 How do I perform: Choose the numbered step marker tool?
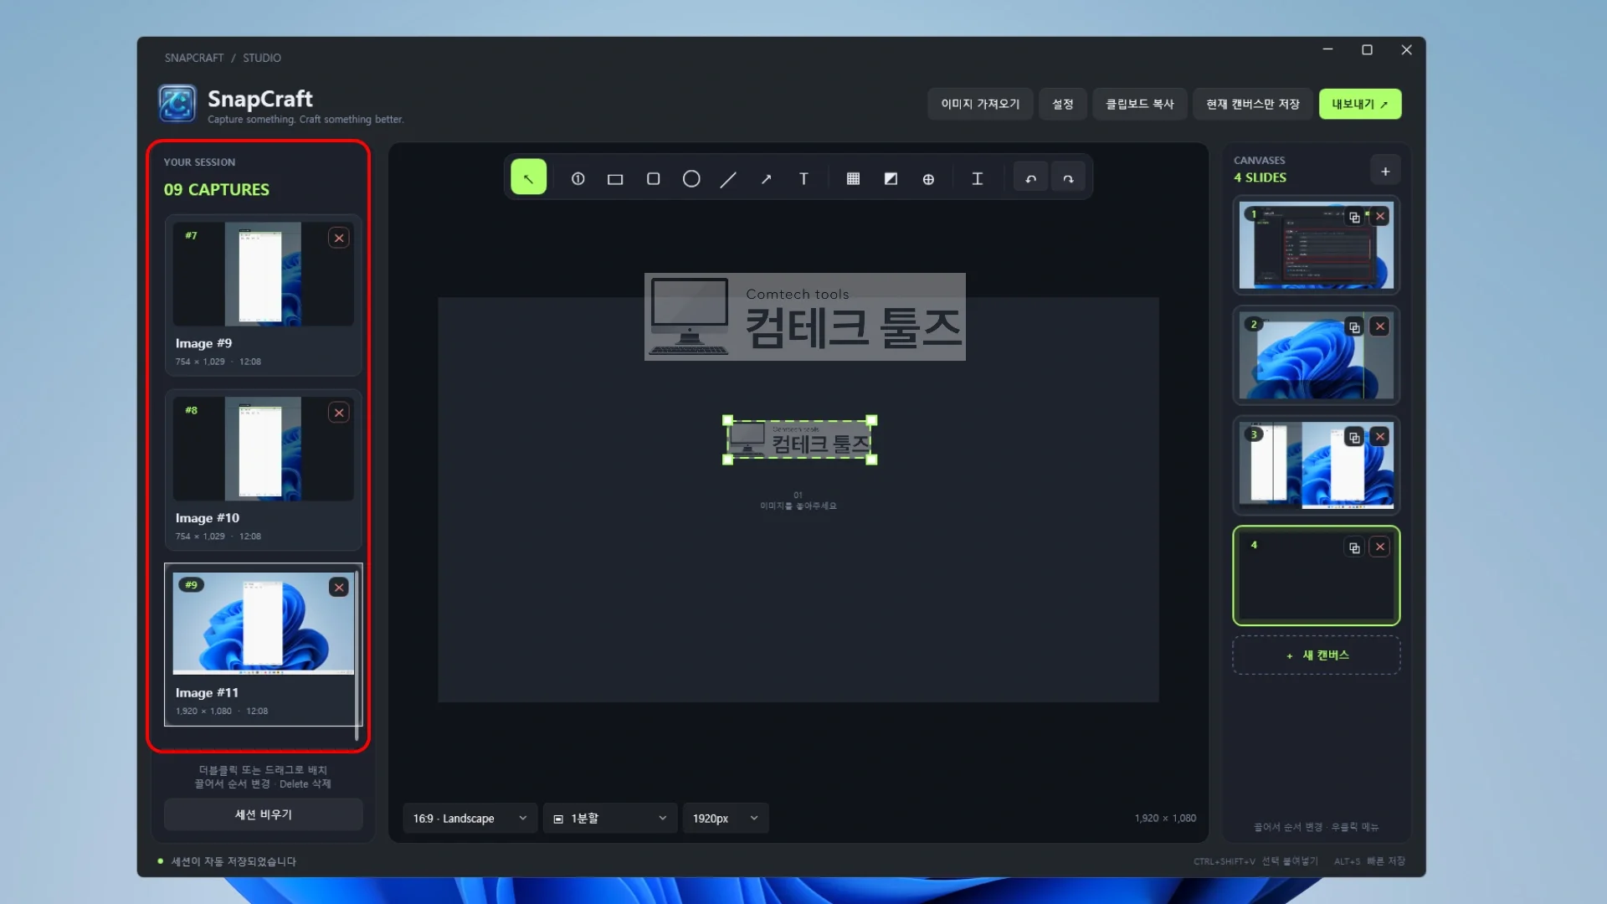pyautogui.click(x=578, y=178)
